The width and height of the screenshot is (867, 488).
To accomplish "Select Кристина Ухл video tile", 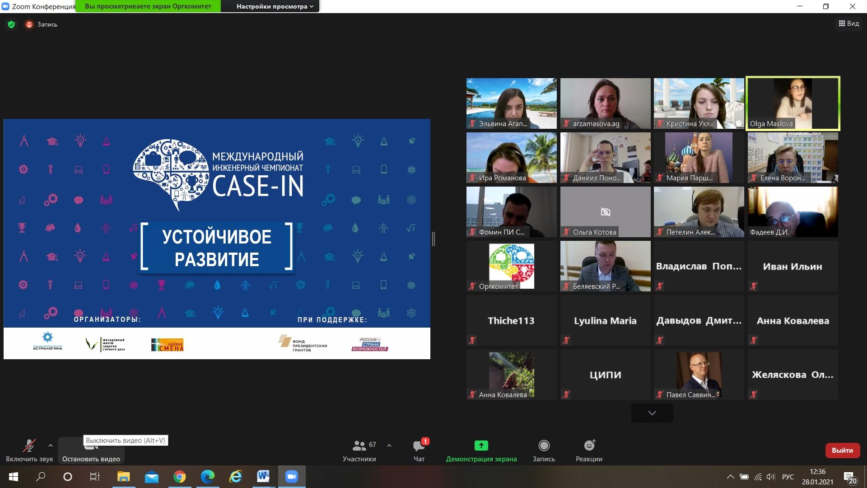I will (699, 103).
